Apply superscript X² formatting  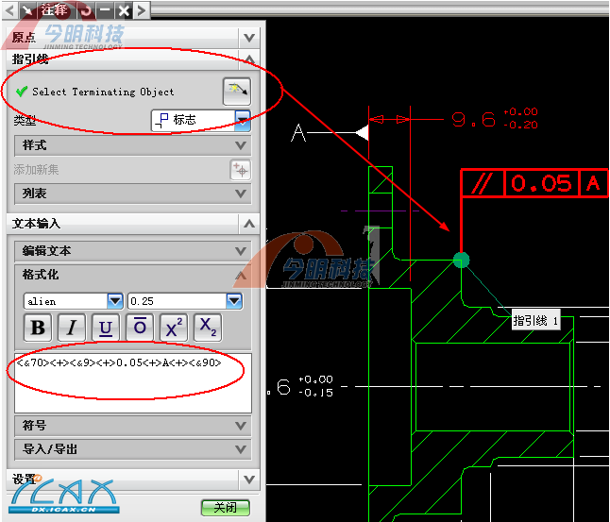(174, 328)
